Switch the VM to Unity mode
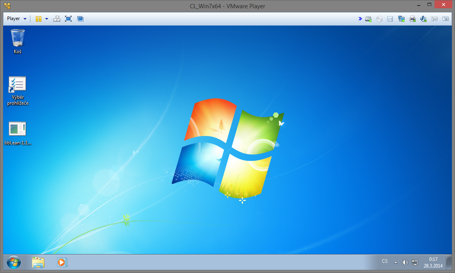This screenshot has height=273, width=455. (80, 18)
